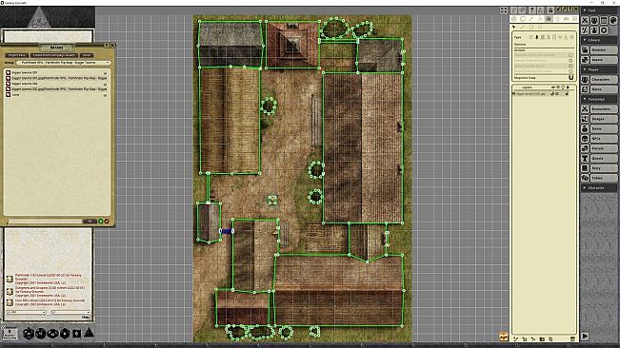Toggle second Actions checkbox in tool panel
This screenshot has height=348, width=620.
click(x=570, y=60)
